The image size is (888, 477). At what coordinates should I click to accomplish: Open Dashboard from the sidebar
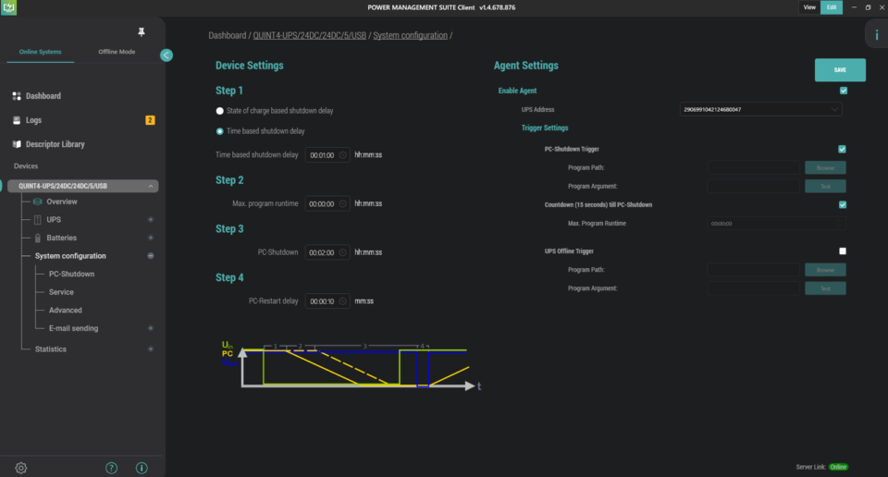click(x=43, y=96)
